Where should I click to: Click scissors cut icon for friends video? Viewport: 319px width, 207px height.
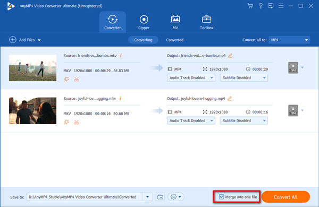coord(77,79)
